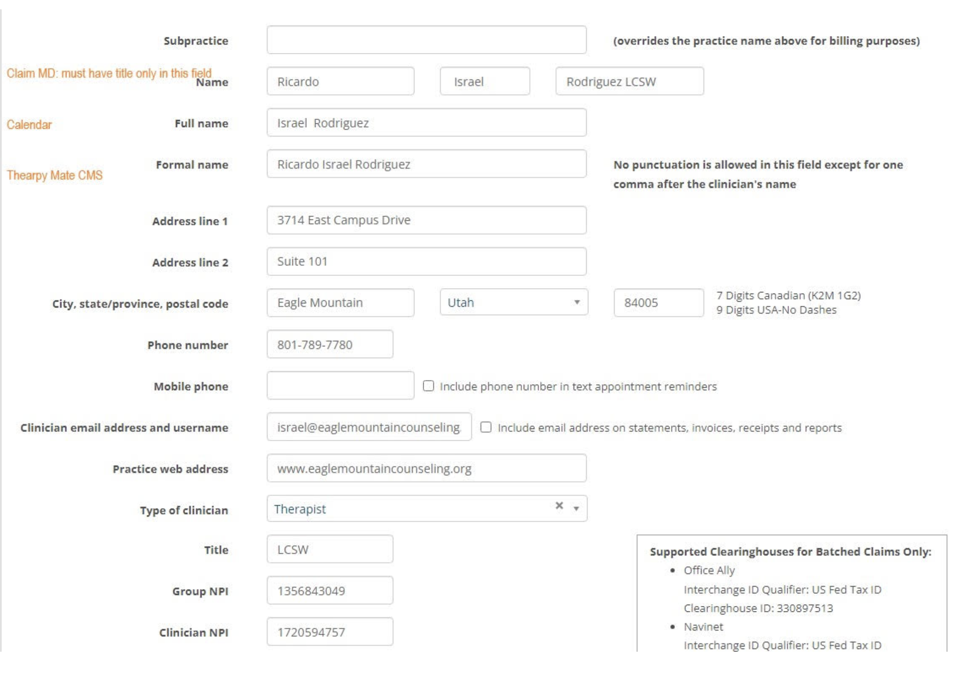Enable include email address on statements checkbox
966x689 pixels.
(486, 427)
